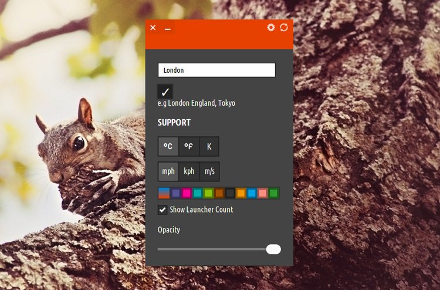This screenshot has height=290, width=440.
Task: Pick the brown color swatch
Action: click(219, 193)
